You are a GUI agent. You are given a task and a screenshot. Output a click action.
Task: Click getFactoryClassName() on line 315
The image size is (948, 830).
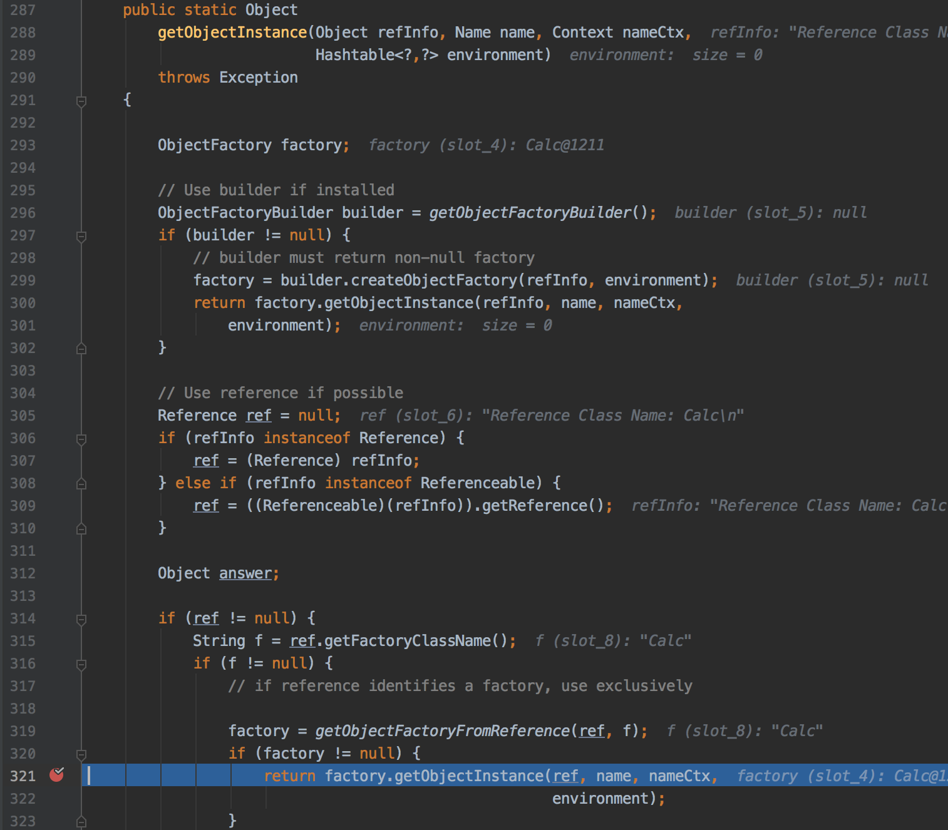point(415,641)
